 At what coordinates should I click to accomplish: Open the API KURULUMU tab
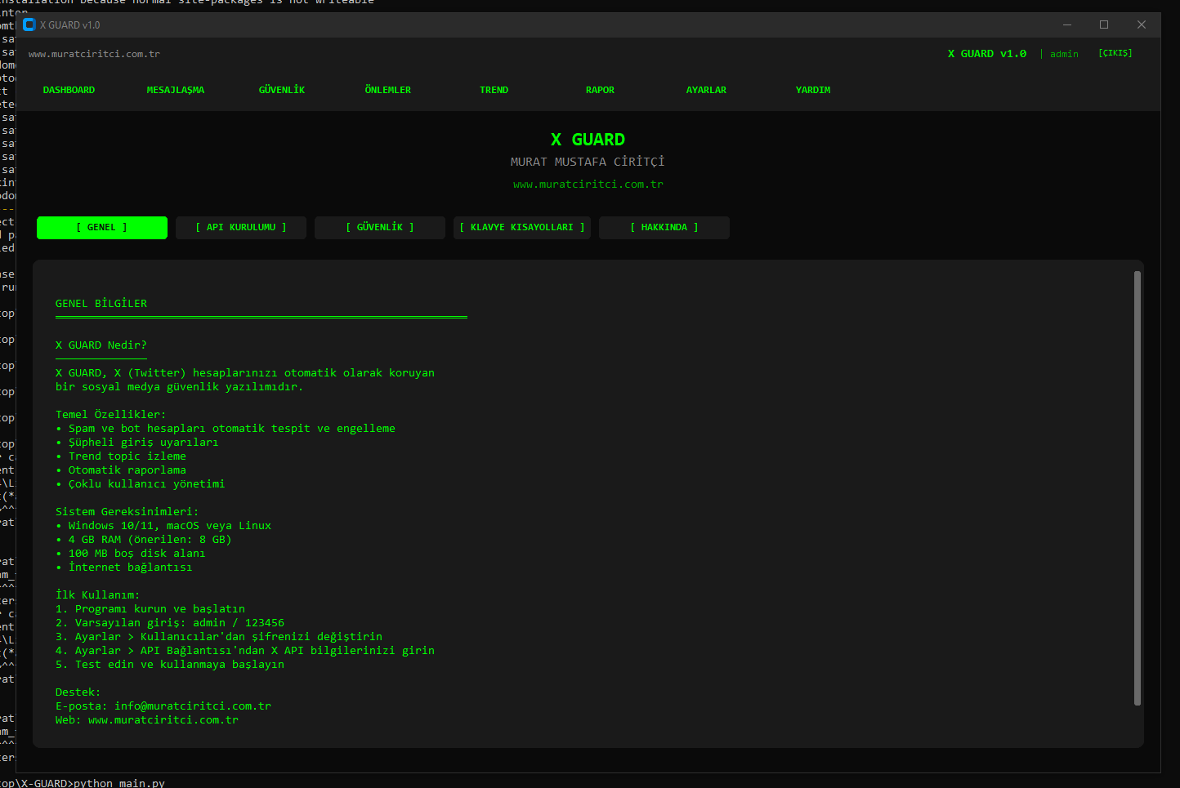click(241, 228)
